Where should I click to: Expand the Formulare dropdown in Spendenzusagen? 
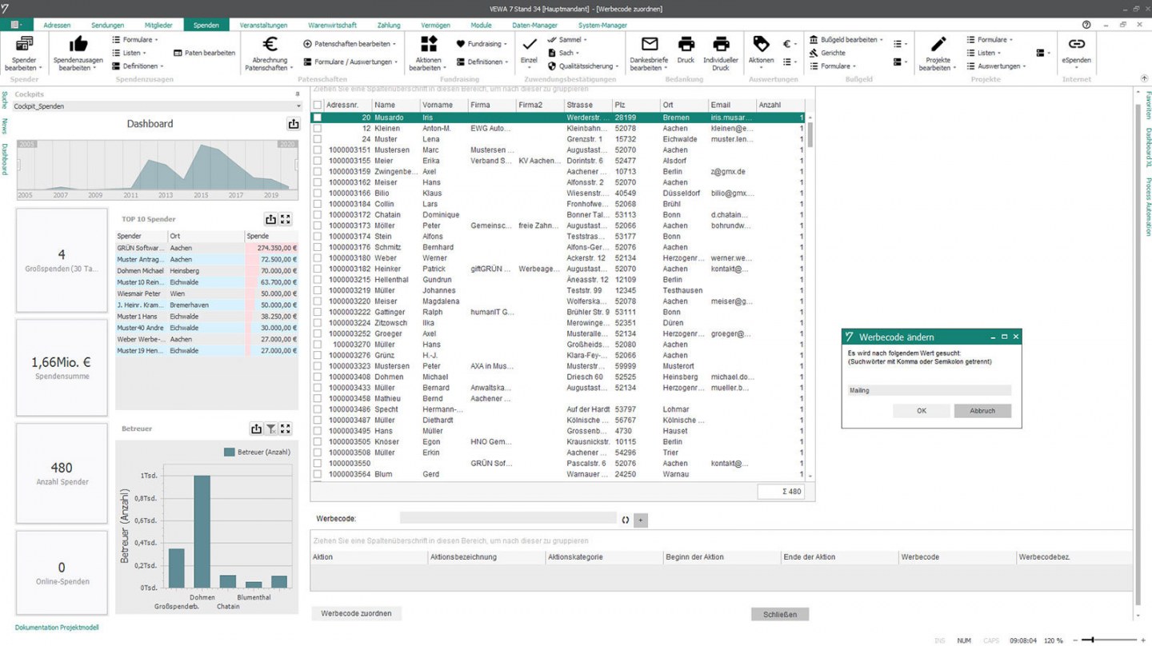134,39
